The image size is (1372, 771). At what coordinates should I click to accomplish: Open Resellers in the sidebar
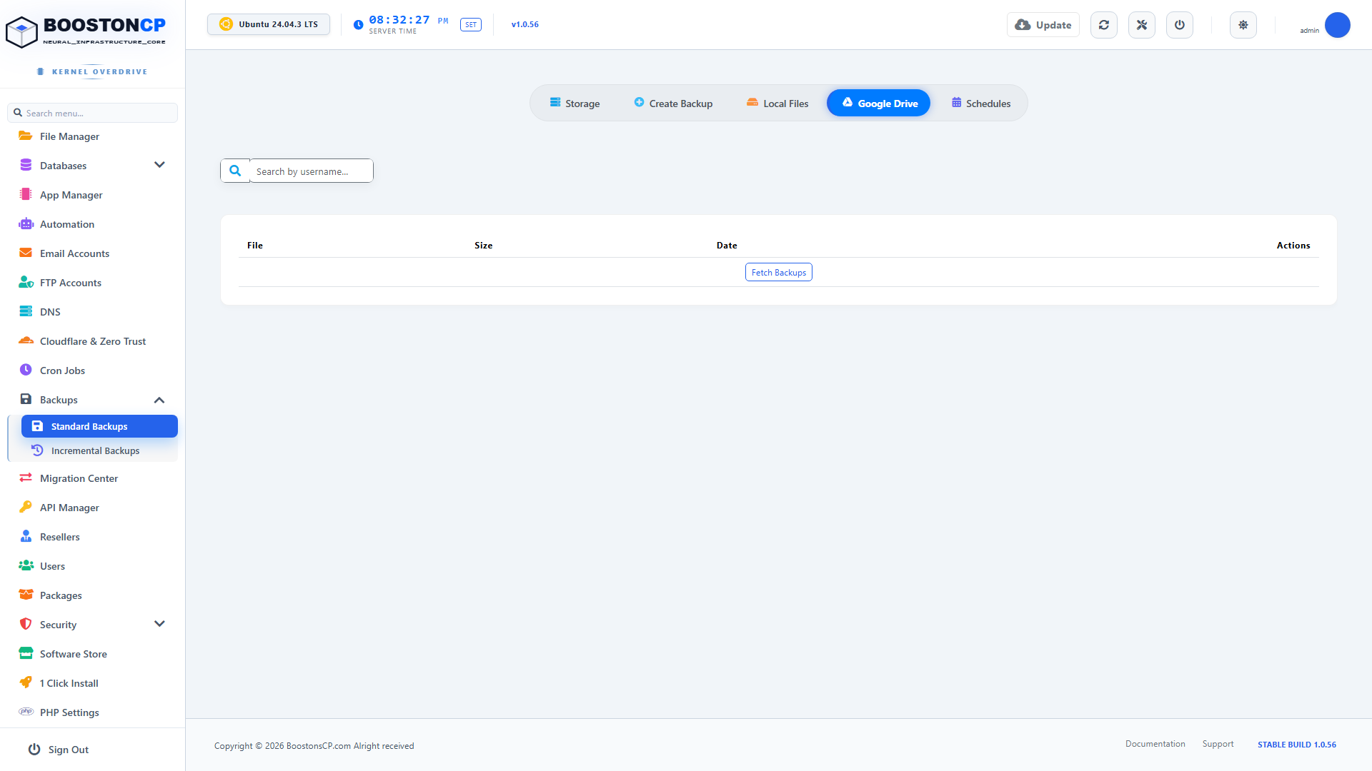pyautogui.click(x=93, y=537)
